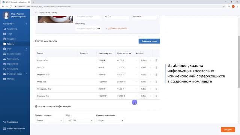240x135 pixels.
Task: Open Контрагенты in sidebar
Action: 13,59
